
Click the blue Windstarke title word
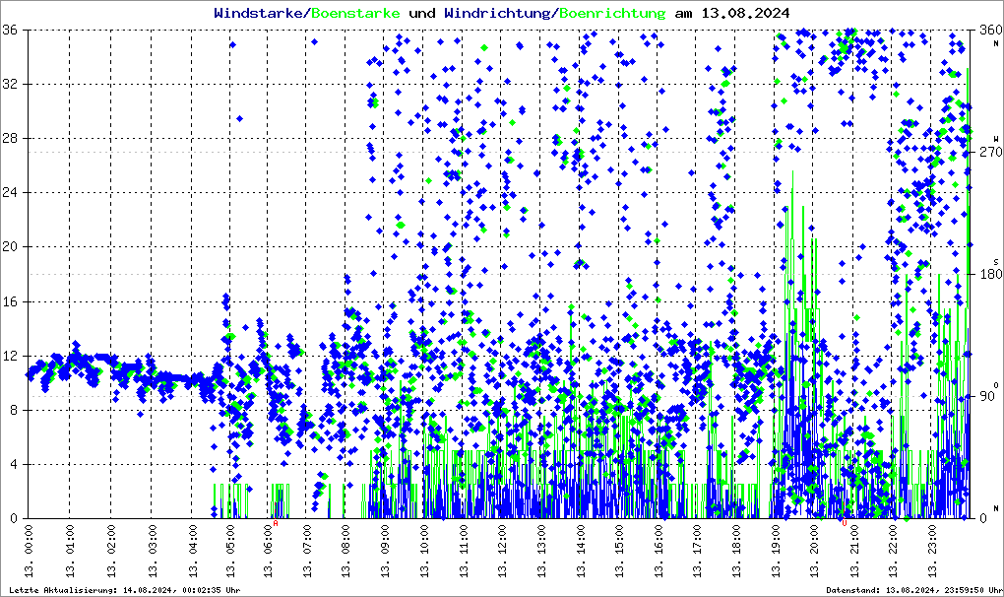(260, 13)
